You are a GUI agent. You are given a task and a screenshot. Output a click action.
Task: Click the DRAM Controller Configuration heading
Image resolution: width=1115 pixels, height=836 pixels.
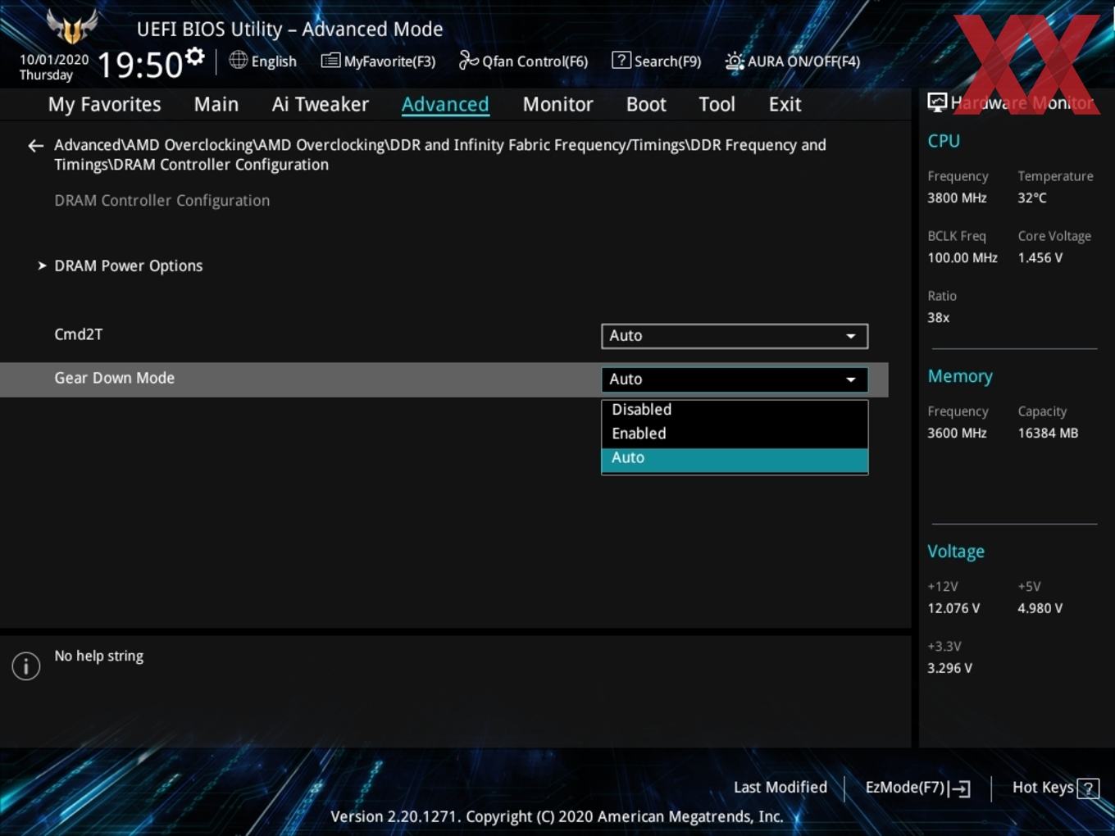pos(162,201)
